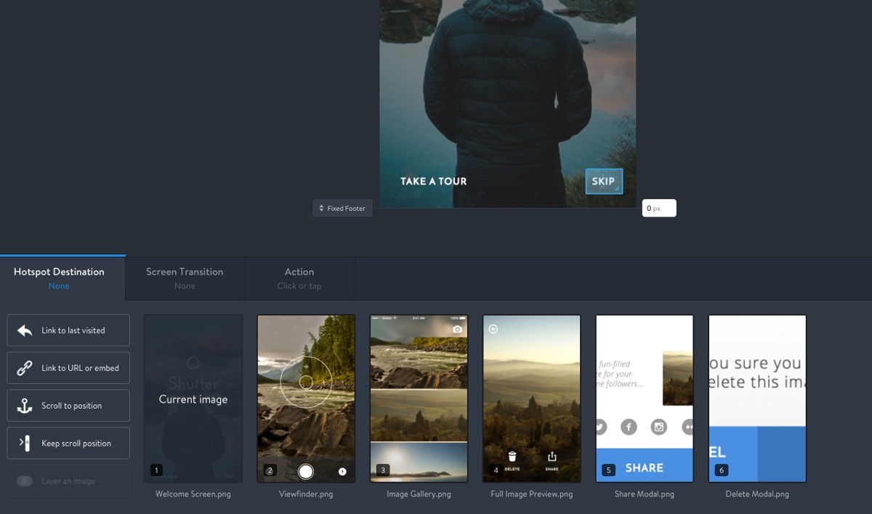
Task: Switch to the Hotspot Destination tab
Action: click(60, 278)
